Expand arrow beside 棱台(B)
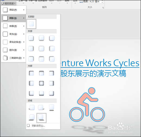141x137 pixels. click(24, 50)
